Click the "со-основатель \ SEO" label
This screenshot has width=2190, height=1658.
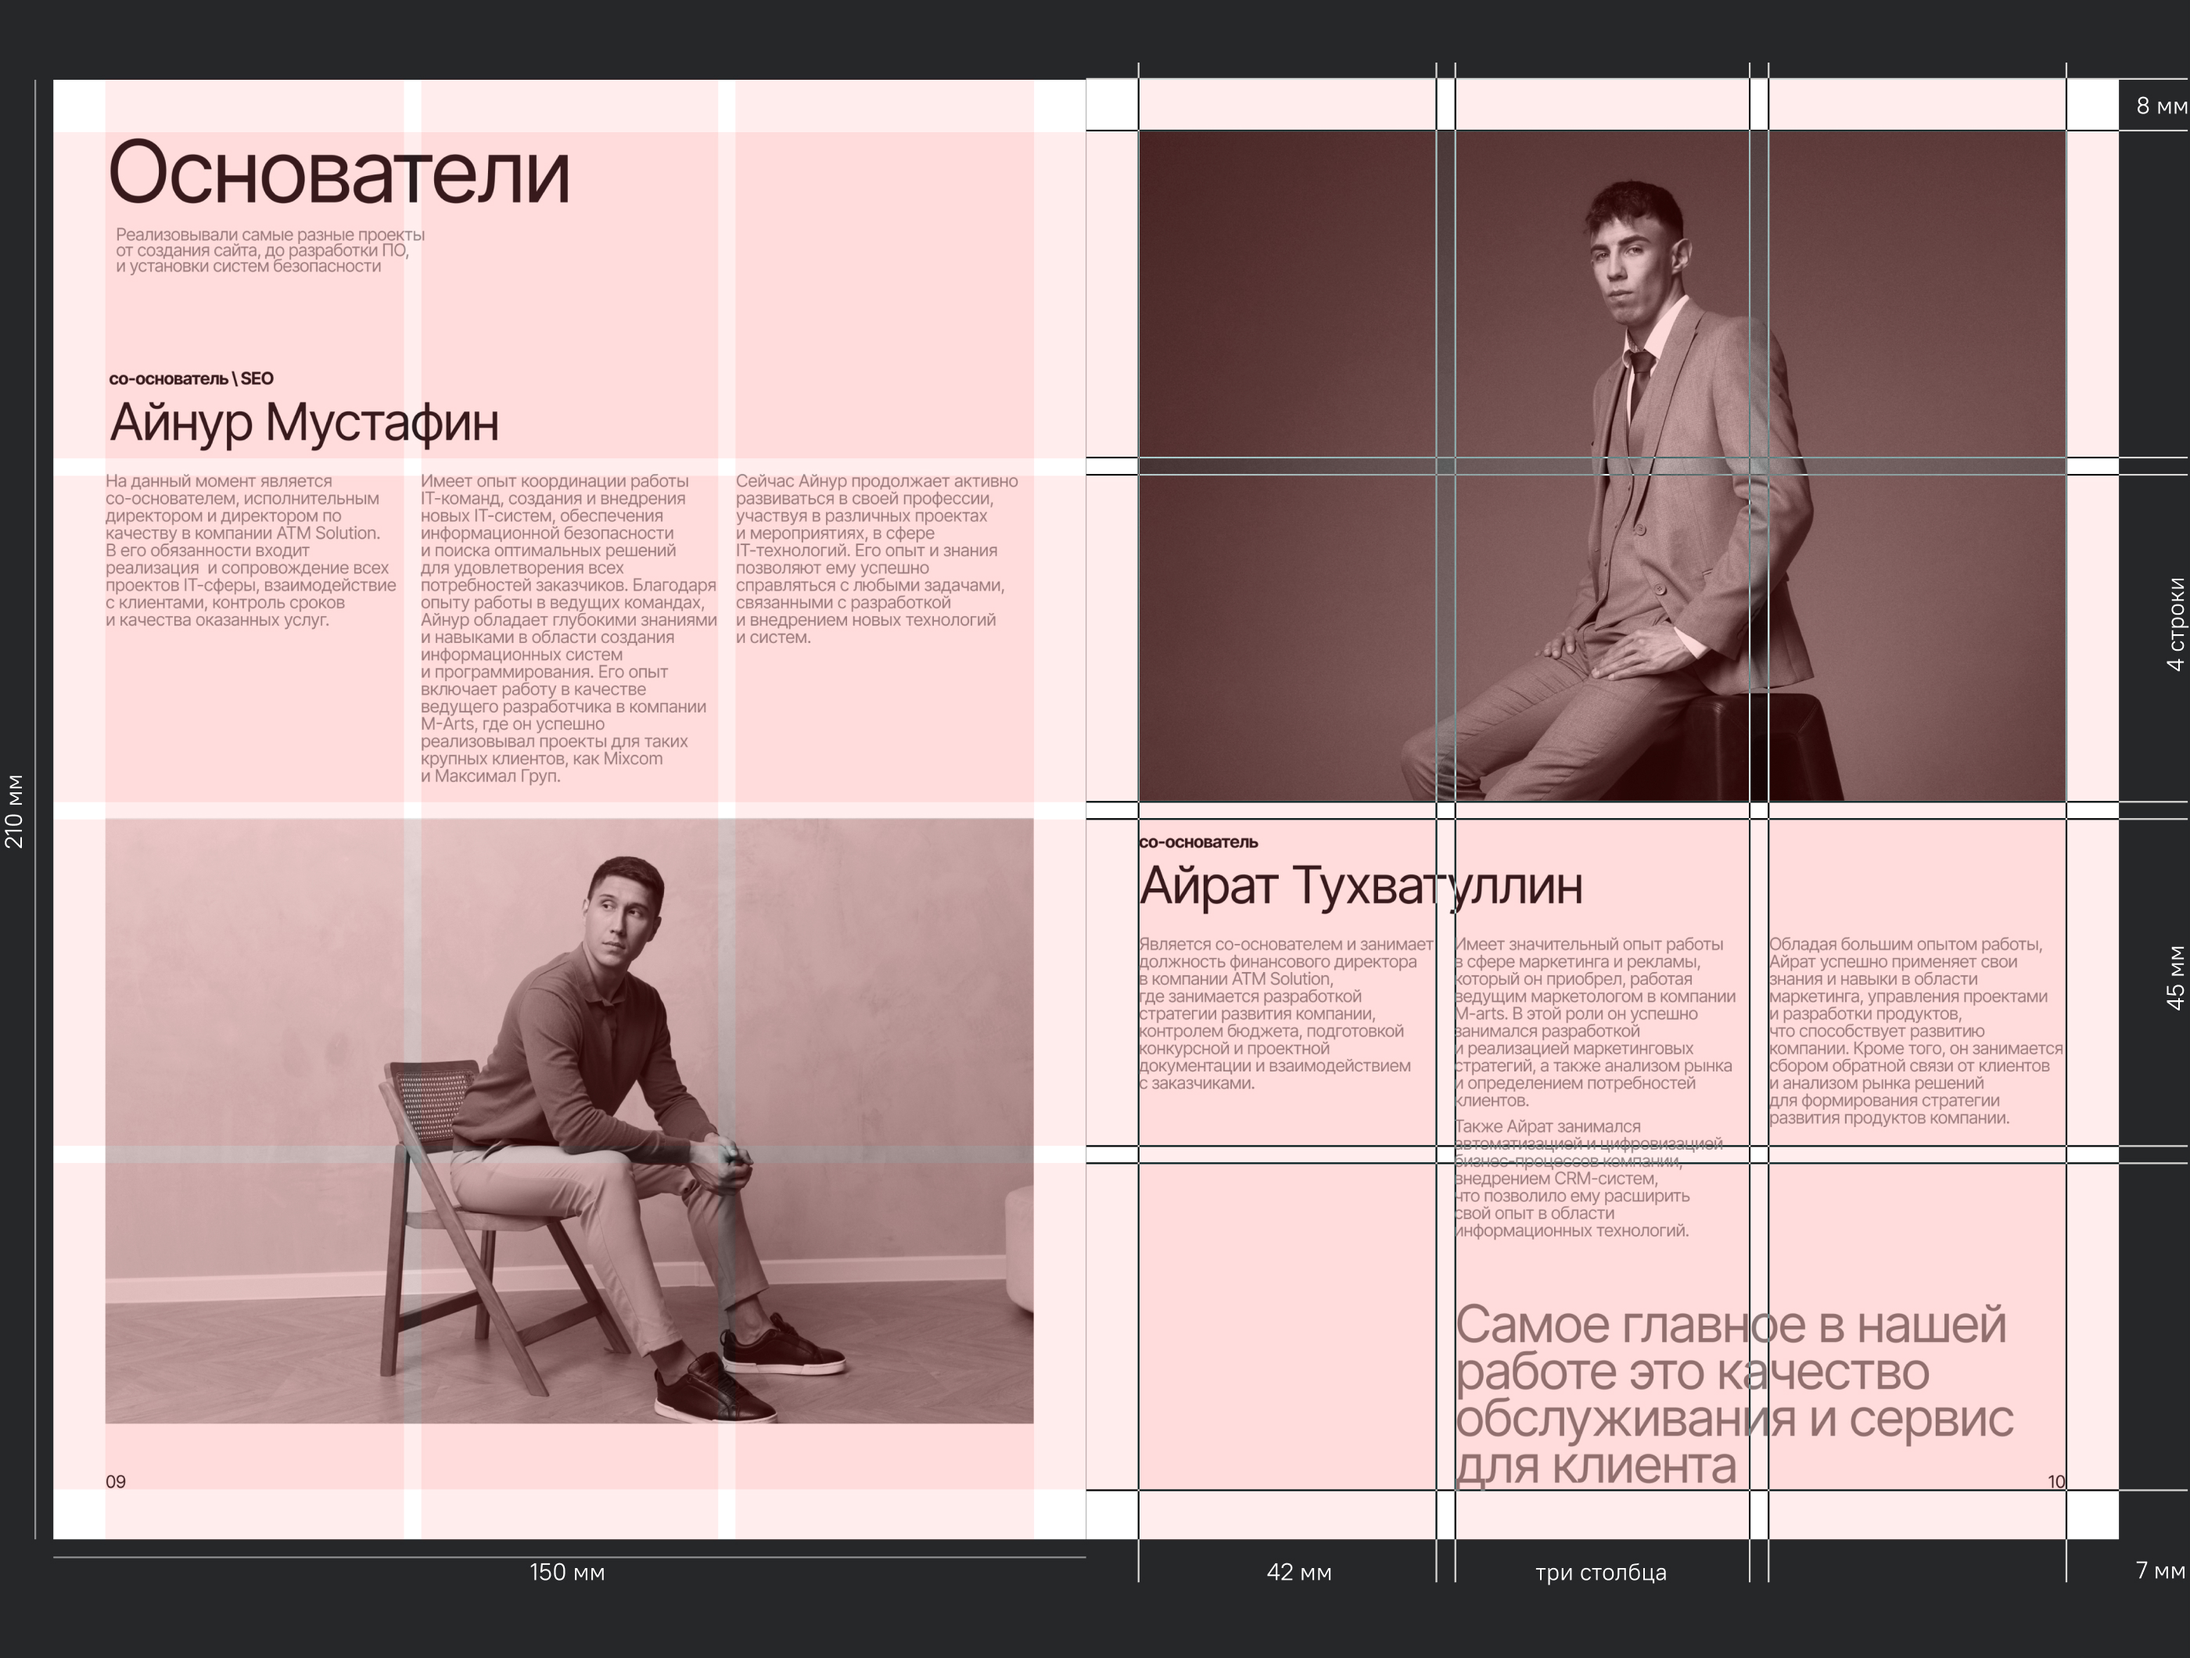tap(191, 379)
